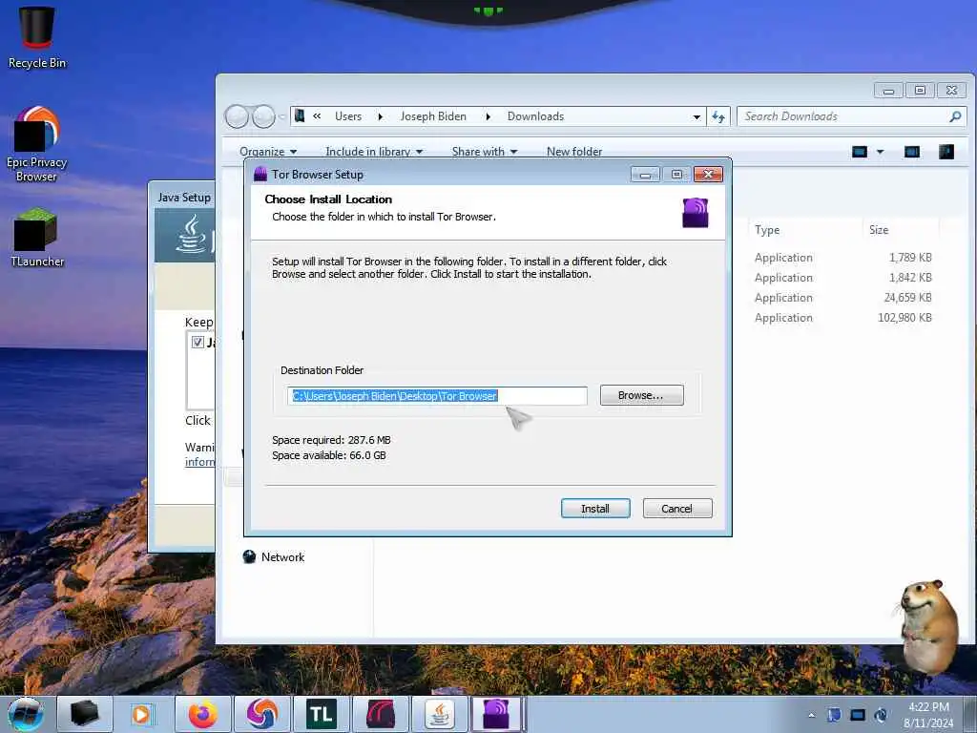Click the blue link in Java Setup
977x733 pixels.
(x=199, y=462)
